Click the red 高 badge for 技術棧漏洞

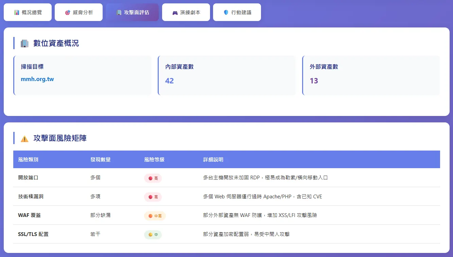coord(153,197)
